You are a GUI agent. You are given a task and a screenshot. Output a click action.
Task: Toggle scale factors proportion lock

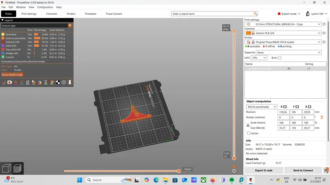pyautogui.click(x=248, y=125)
